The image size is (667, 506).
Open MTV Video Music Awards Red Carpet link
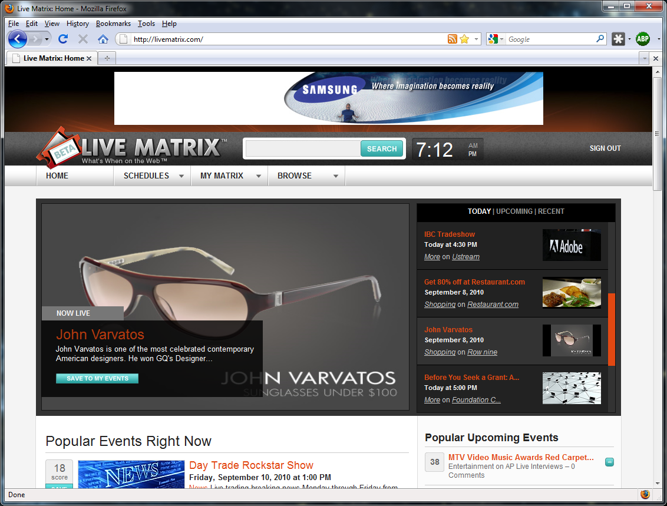[x=521, y=457]
